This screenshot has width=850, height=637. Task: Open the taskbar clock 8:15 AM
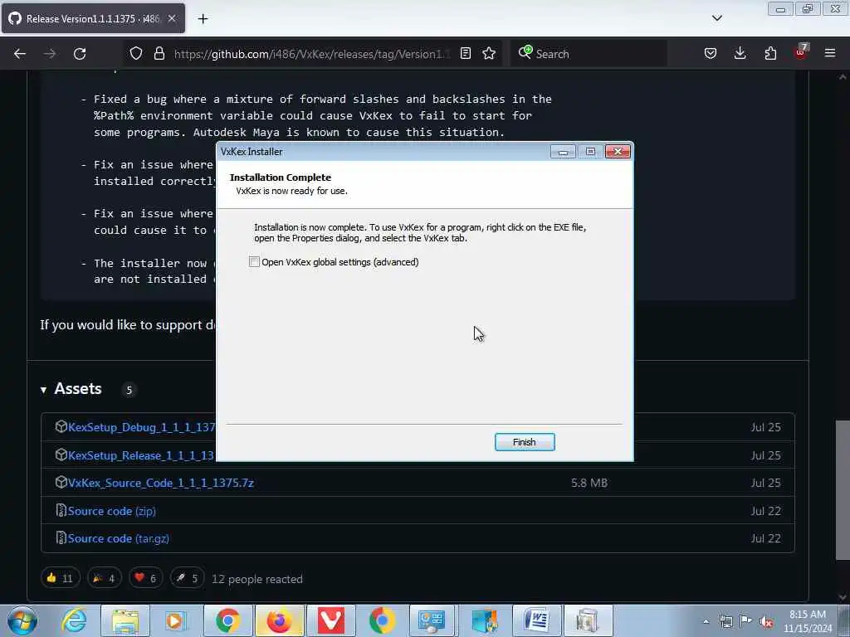pos(808,621)
